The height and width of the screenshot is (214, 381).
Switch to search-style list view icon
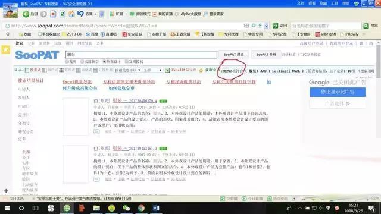(x=27, y=70)
